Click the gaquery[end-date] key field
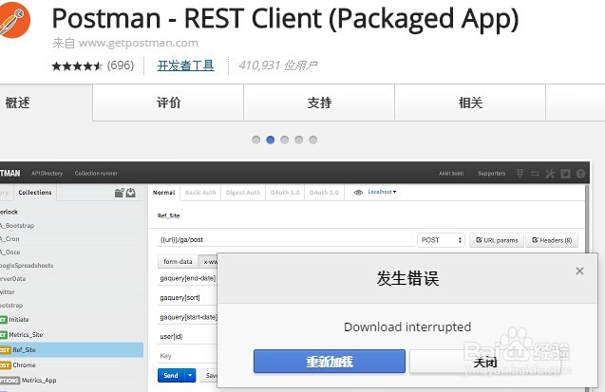 [187, 278]
